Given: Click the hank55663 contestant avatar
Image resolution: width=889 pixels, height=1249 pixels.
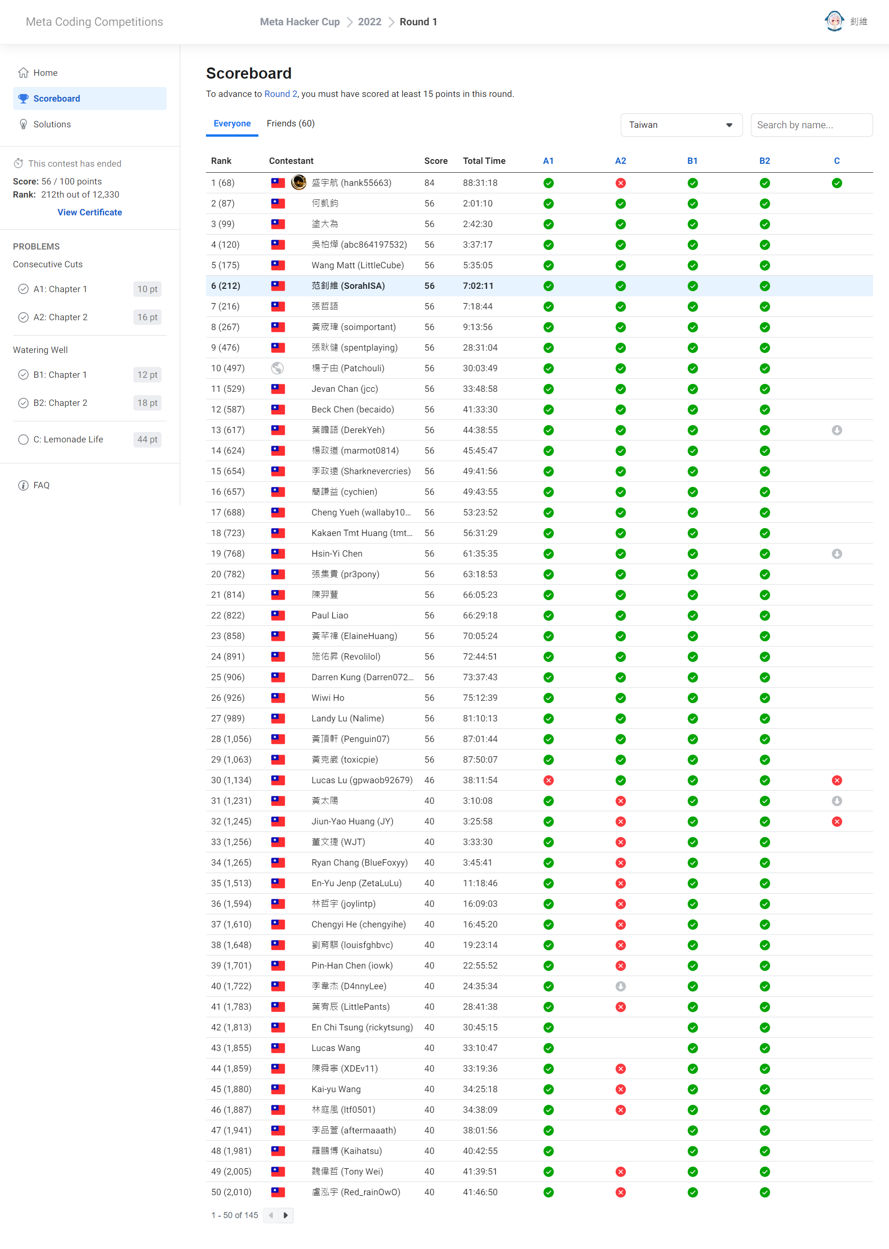Looking at the screenshot, I should [x=298, y=182].
